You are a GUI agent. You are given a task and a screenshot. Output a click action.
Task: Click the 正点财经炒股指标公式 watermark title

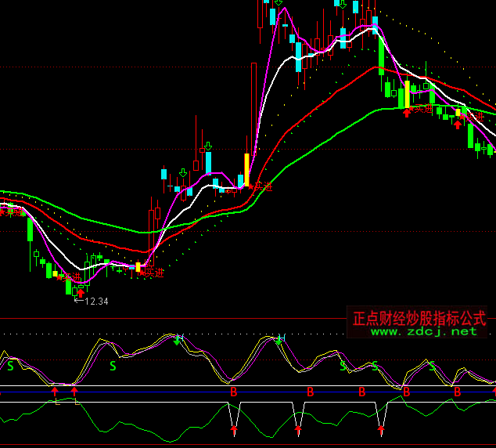(x=419, y=319)
